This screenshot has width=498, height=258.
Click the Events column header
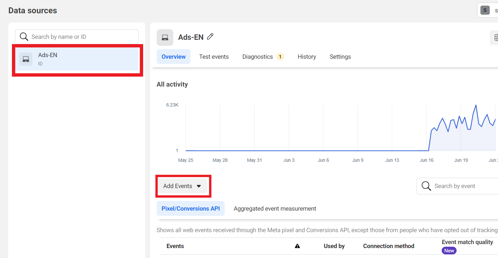pyautogui.click(x=175, y=246)
